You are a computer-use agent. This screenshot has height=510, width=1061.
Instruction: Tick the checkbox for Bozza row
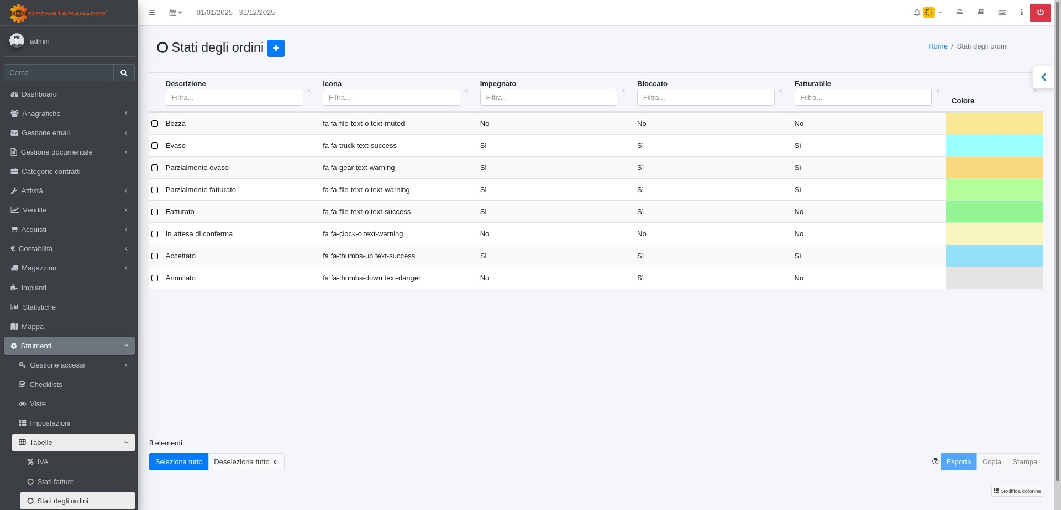coord(155,124)
